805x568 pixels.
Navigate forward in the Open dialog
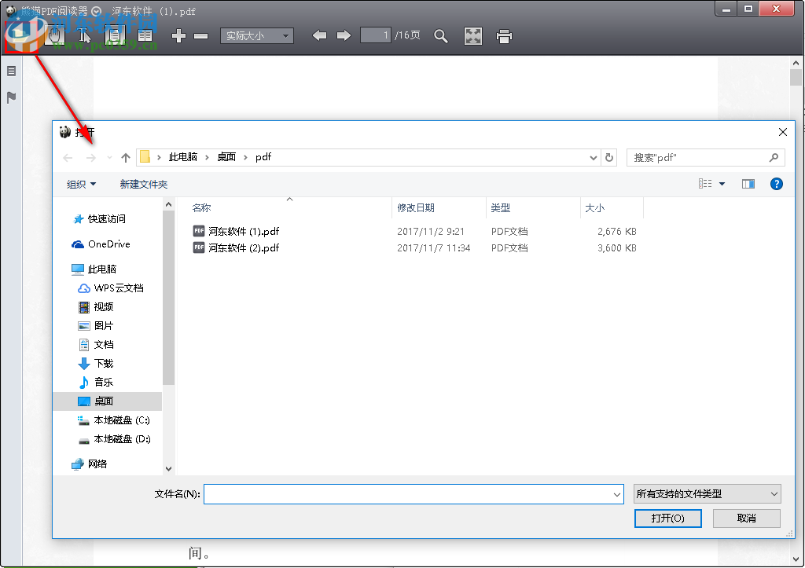tap(91, 158)
